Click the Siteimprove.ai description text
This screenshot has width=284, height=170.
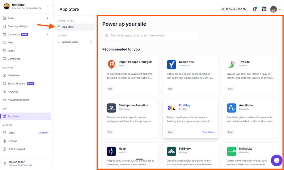pyautogui.click(x=130, y=119)
